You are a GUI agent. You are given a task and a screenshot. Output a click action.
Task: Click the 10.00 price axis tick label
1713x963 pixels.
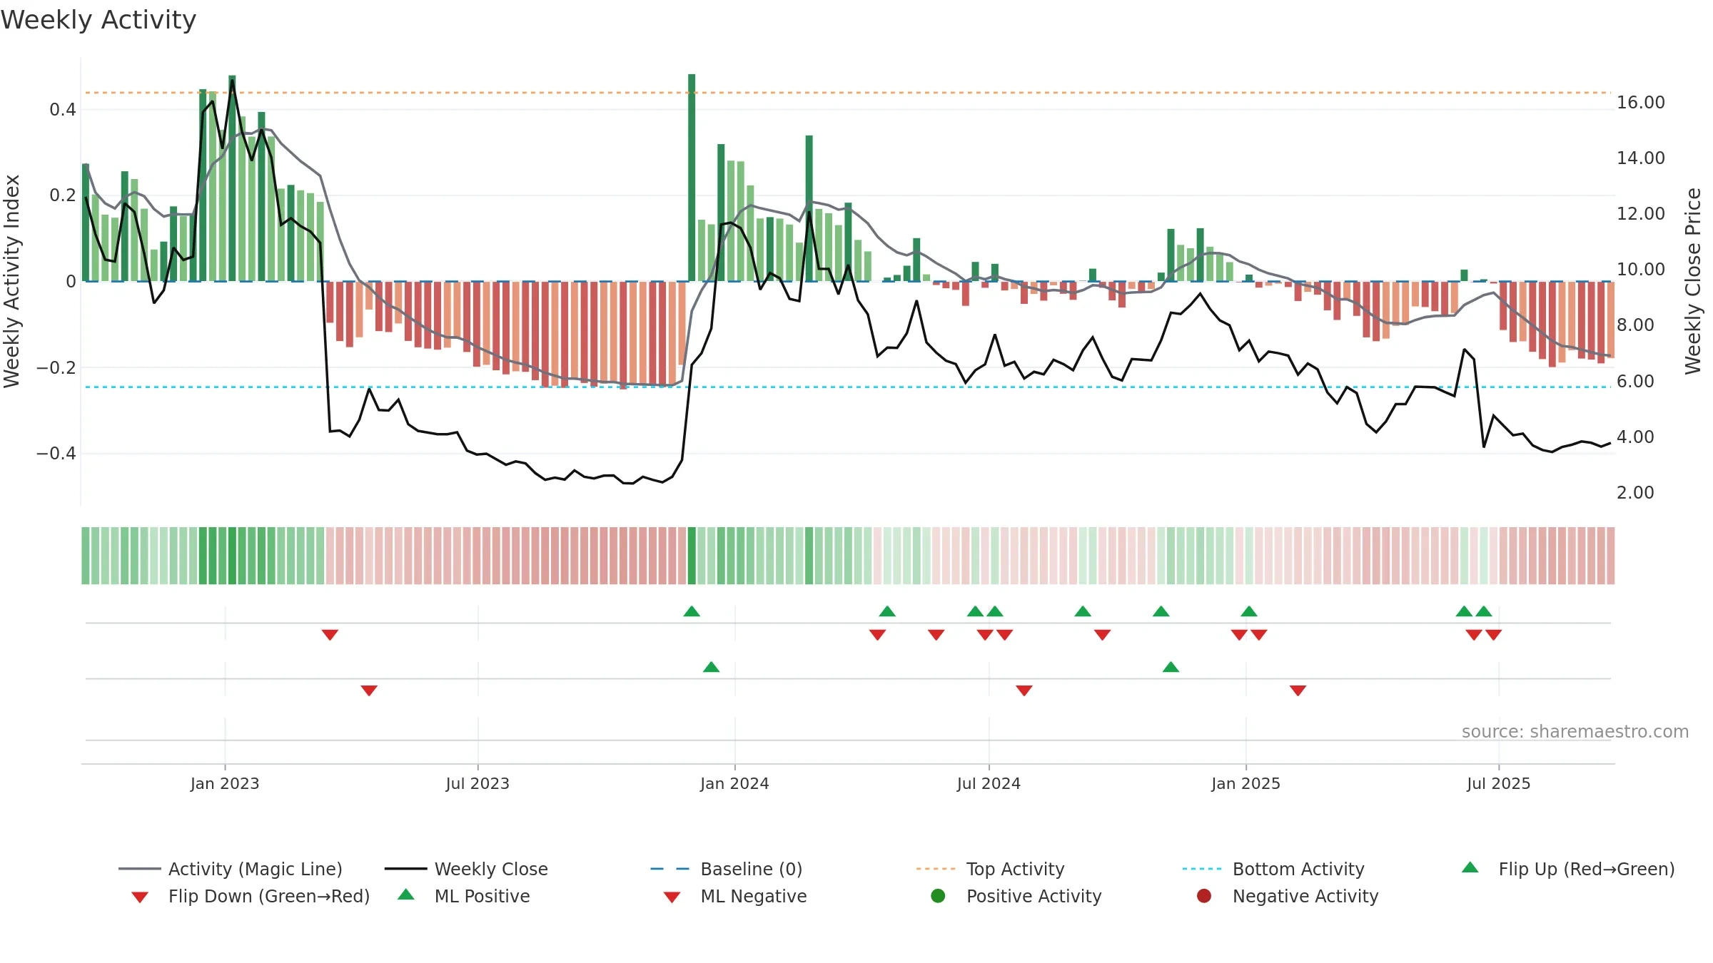pyautogui.click(x=1640, y=270)
